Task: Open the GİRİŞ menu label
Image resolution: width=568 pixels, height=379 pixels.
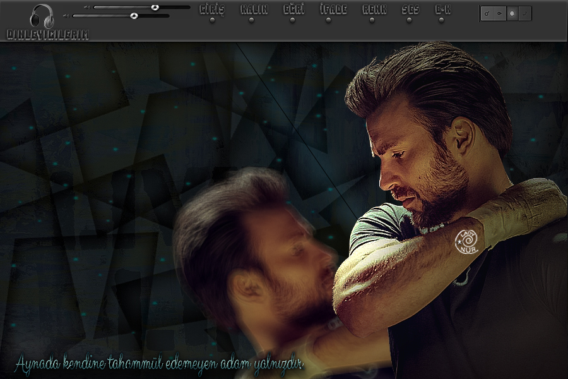Action: (212, 9)
